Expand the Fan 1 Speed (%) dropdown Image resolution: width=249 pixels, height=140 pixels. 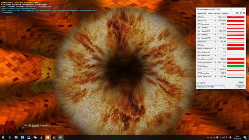point(215,28)
